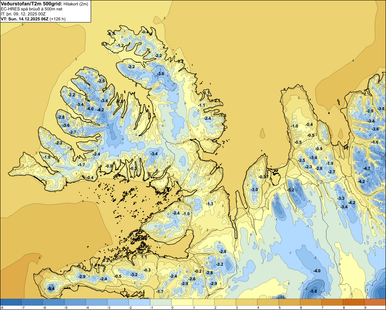Viewport: 386px width, 310px height.
Task: Click the -2.3 temperature label
Action: click(309, 167)
